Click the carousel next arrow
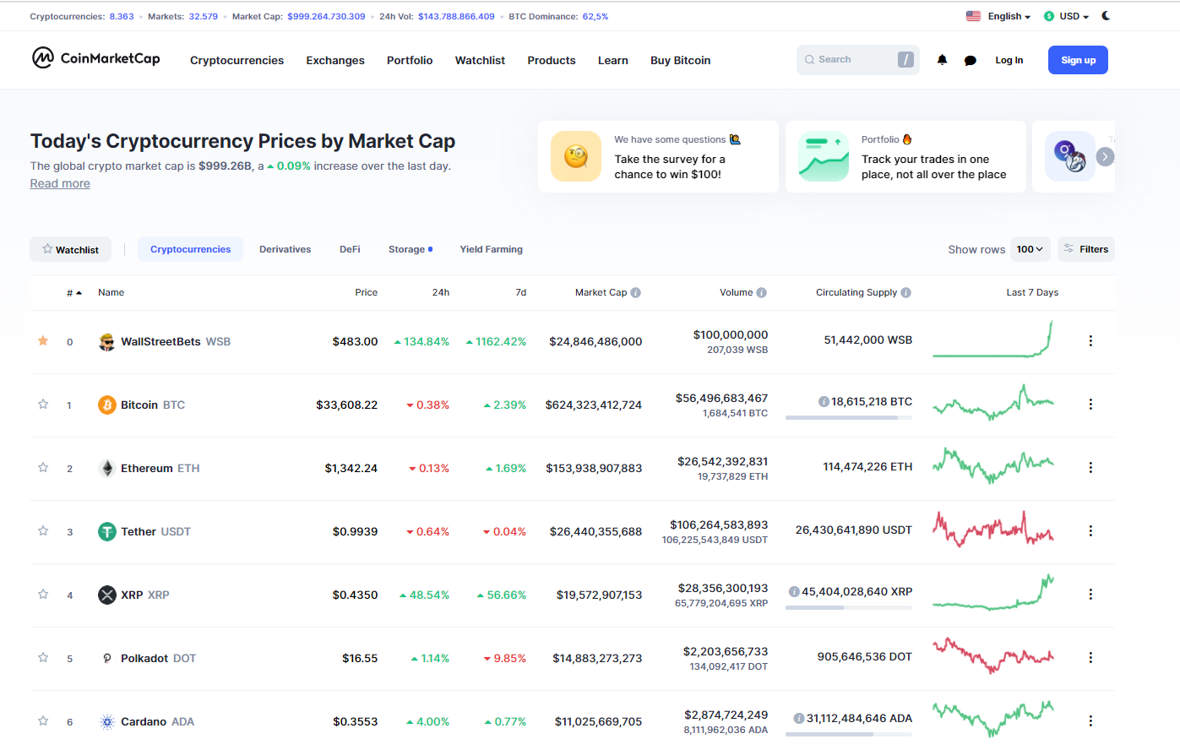Viewport: 1180px width, 750px height. 1105,157
